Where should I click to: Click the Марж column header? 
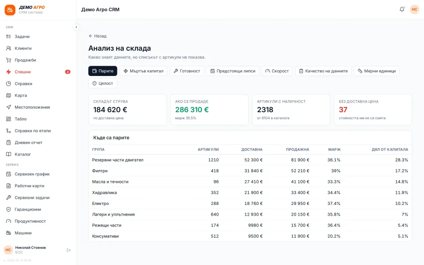(x=334, y=149)
